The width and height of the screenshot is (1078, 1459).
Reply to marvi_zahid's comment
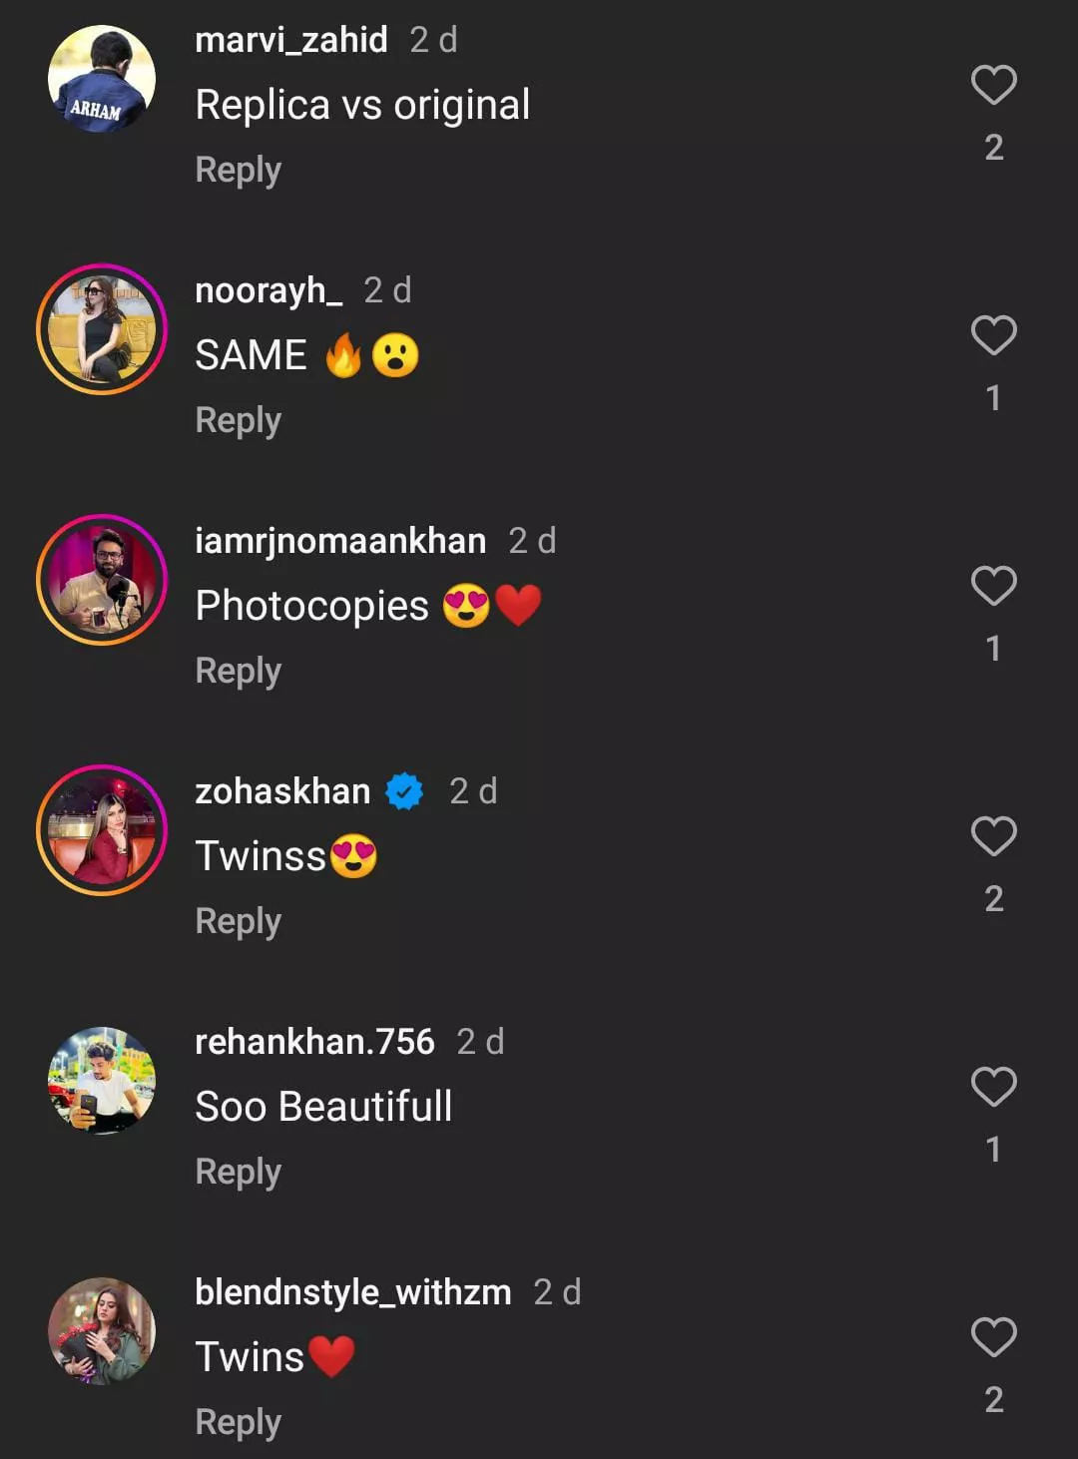[x=238, y=171]
